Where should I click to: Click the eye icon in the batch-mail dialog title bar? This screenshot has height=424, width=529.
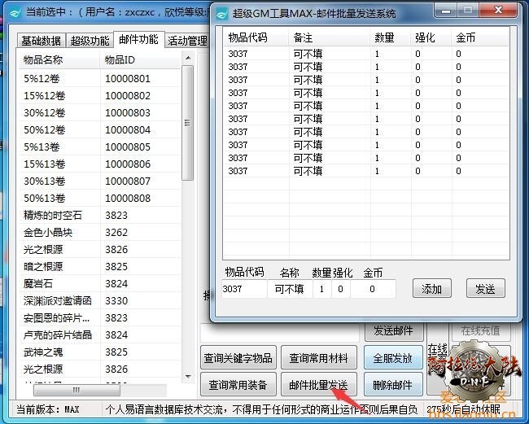point(222,13)
